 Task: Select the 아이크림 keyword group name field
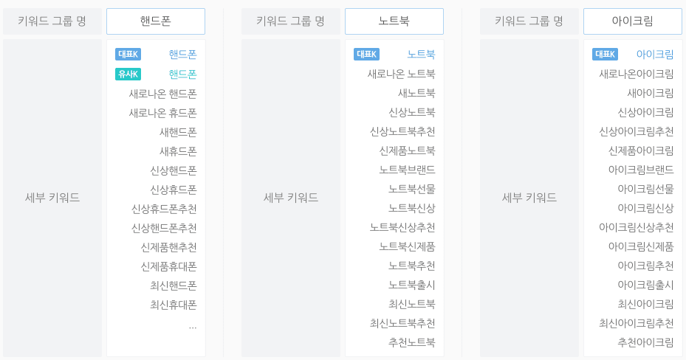coord(633,21)
